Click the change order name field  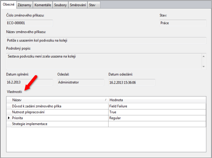(106, 40)
